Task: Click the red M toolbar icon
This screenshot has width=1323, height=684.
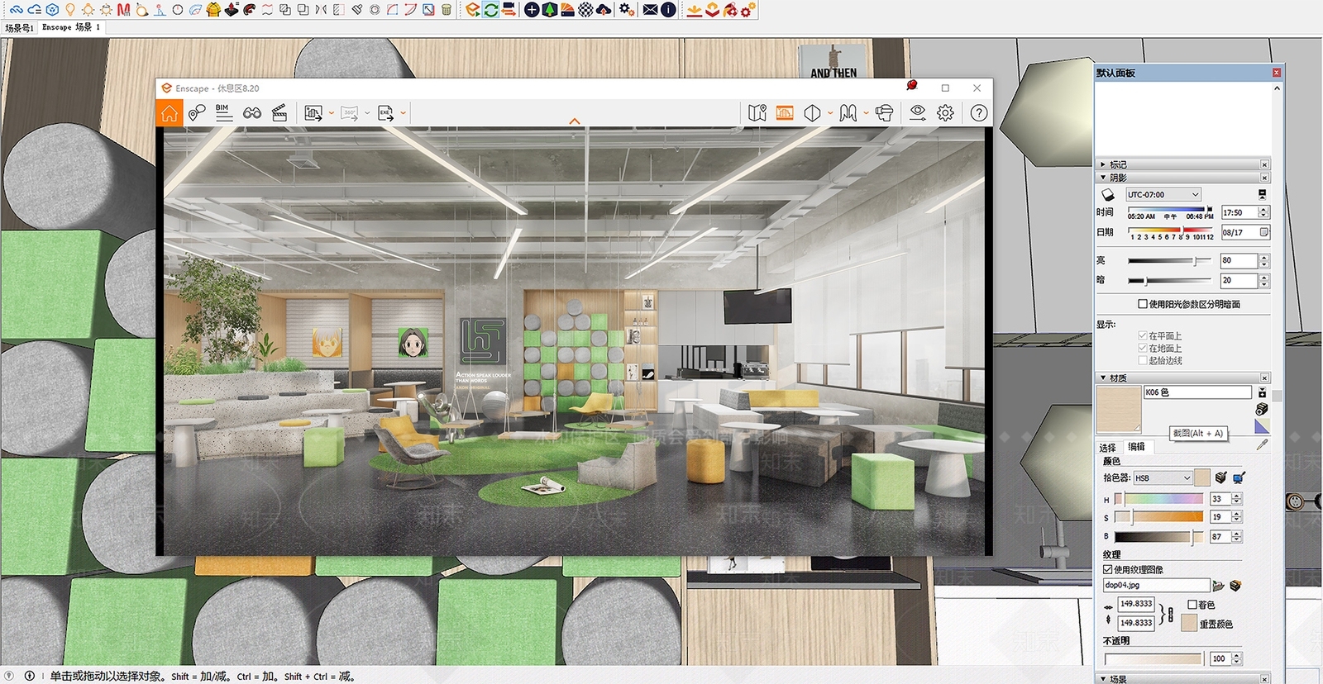Action: (123, 10)
